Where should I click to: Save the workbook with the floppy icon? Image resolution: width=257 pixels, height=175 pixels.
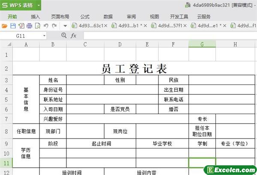[13, 26]
